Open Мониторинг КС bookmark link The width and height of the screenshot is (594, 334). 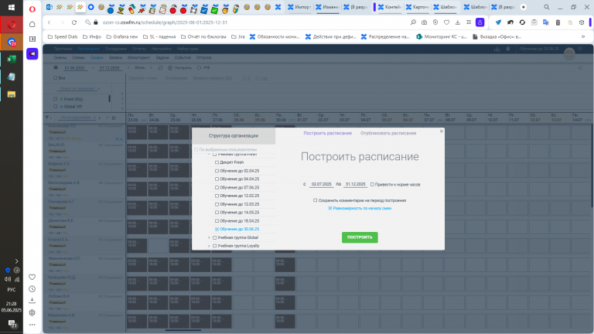tap(442, 37)
